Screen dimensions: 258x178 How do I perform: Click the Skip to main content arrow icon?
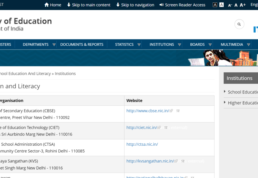[x=69, y=5]
